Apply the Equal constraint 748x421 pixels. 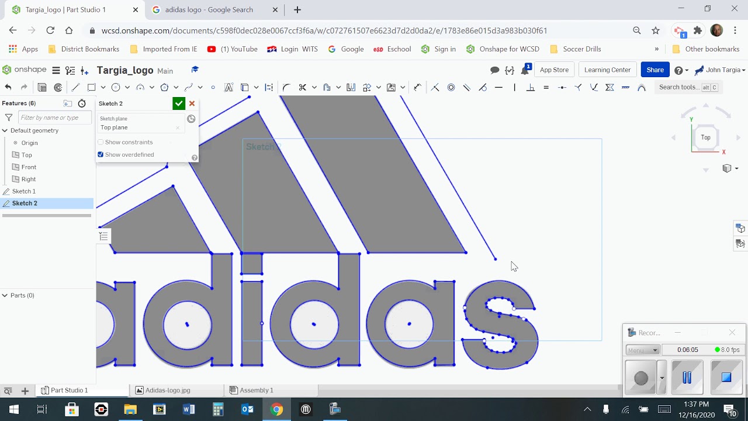[x=546, y=87]
